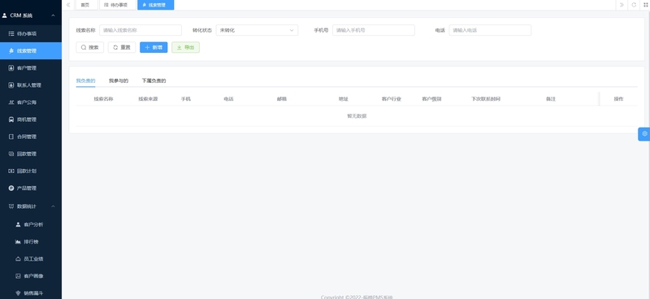The width and height of the screenshot is (650, 299).
Task: Open 合同管理 in the sidebar
Action: pyautogui.click(x=31, y=136)
